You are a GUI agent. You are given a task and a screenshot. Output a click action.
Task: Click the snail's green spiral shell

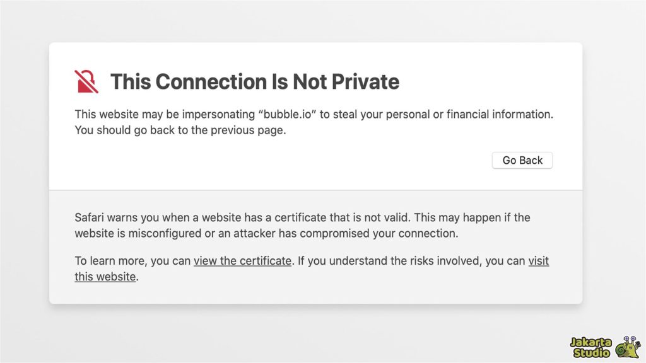[621, 351]
